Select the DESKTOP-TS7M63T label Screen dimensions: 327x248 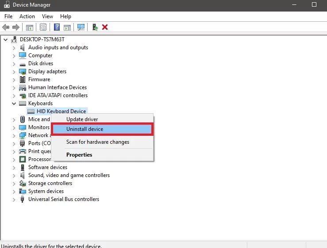click(x=42, y=39)
